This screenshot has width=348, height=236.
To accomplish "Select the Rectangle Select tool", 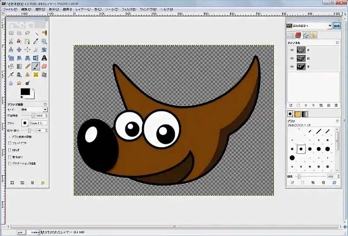I will (11, 33).
